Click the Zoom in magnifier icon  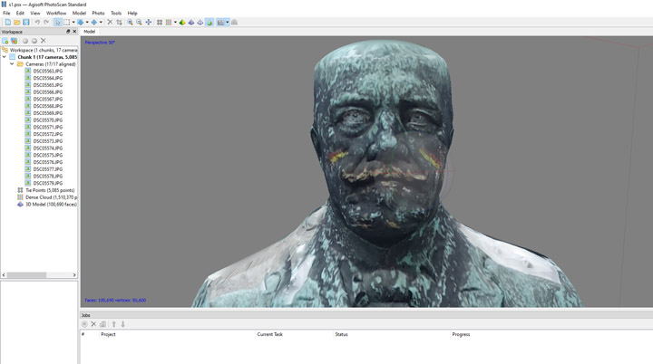pyautogui.click(x=130, y=22)
